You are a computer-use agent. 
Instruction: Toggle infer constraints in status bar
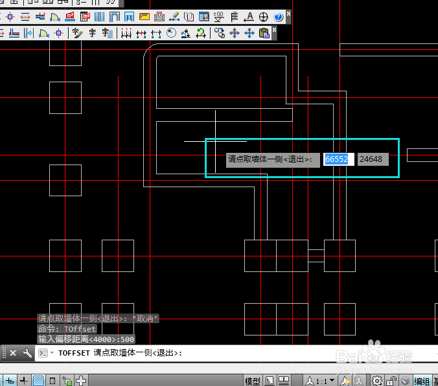(x=10, y=381)
